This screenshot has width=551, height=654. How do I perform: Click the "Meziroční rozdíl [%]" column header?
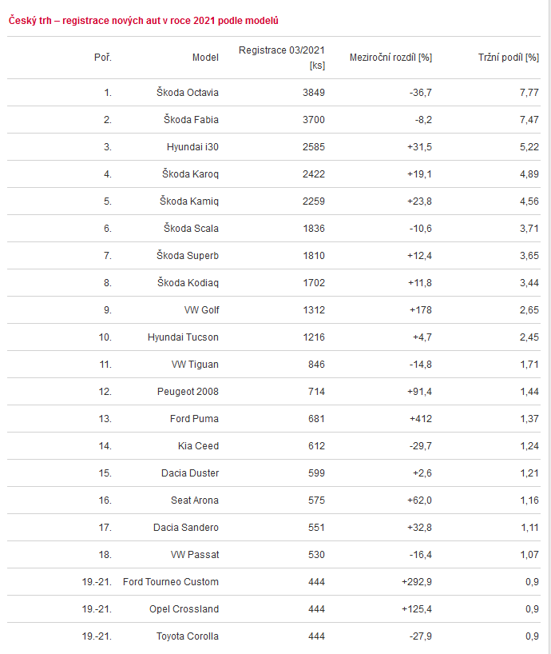coord(390,58)
